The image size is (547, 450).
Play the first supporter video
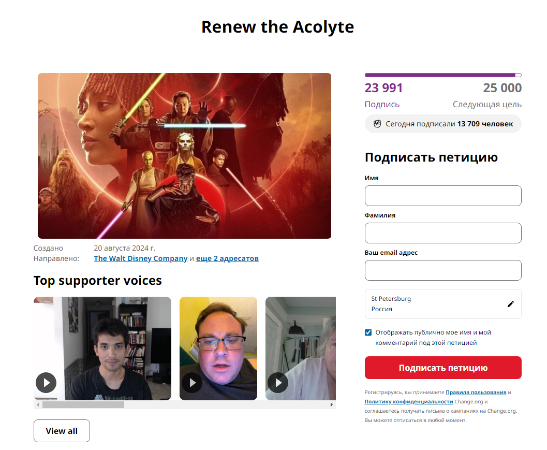point(46,383)
